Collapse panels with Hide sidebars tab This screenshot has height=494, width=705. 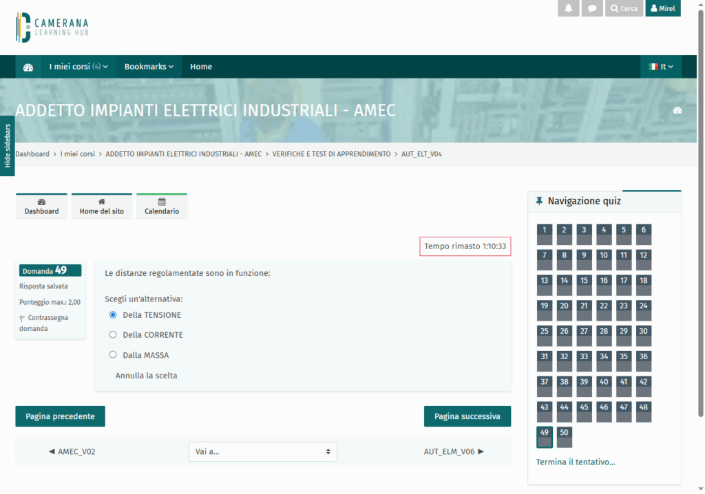(8, 146)
